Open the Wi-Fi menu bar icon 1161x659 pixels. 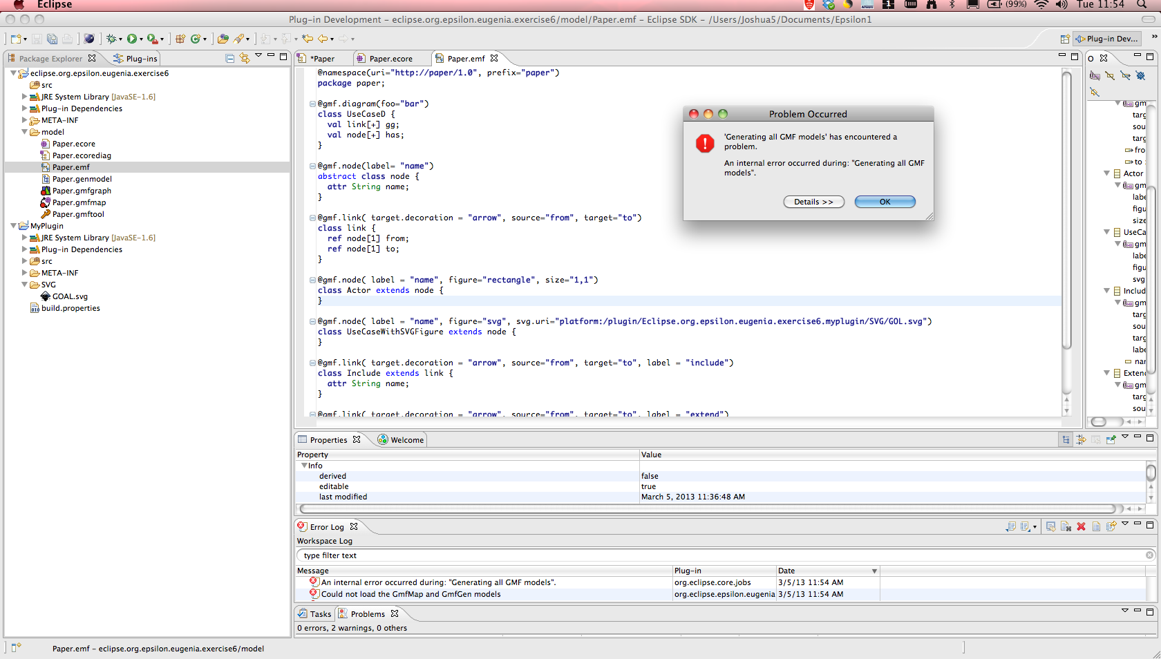(x=1041, y=5)
